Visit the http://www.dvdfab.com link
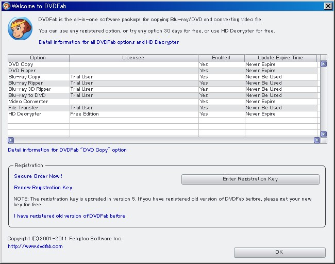Screen dimensions: 335x264 (x=35, y=246)
